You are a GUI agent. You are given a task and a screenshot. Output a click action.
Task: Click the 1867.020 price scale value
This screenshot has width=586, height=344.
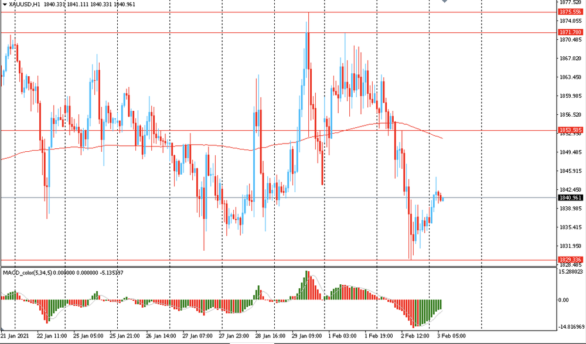tap(569, 59)
